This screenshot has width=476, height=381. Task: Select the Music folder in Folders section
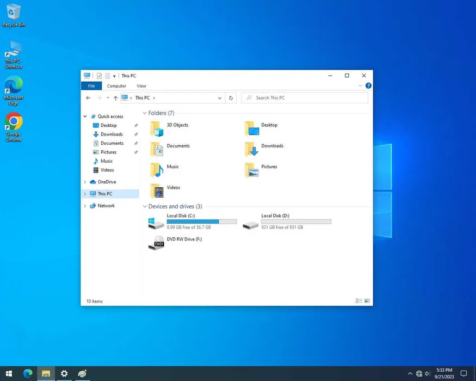[x=164, y=170]
